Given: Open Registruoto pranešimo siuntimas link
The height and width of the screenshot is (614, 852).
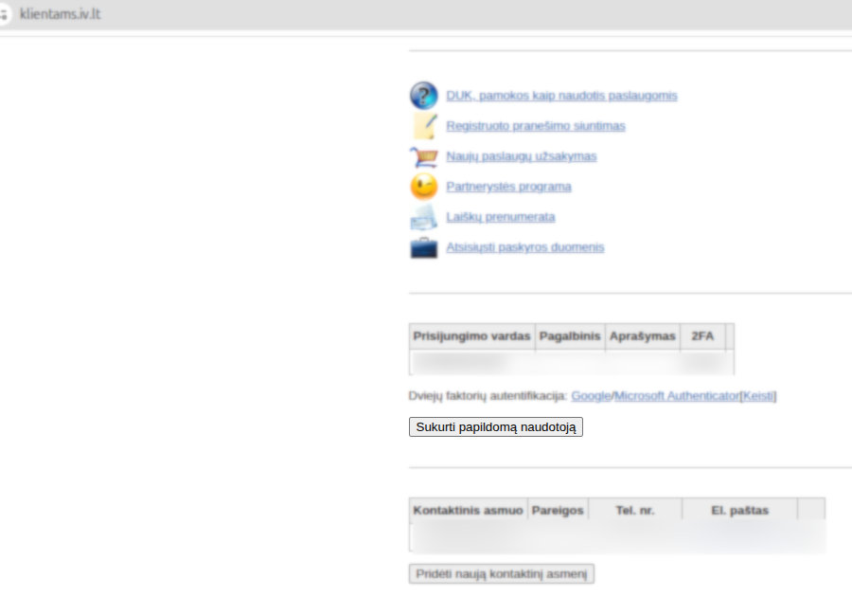Looking at the screenshot, I should pyautogui.click(x=535, y=126).
